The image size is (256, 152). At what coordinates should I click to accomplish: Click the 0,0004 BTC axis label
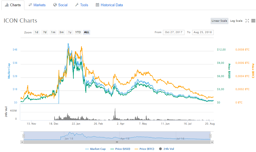click(x=242, y=76)
